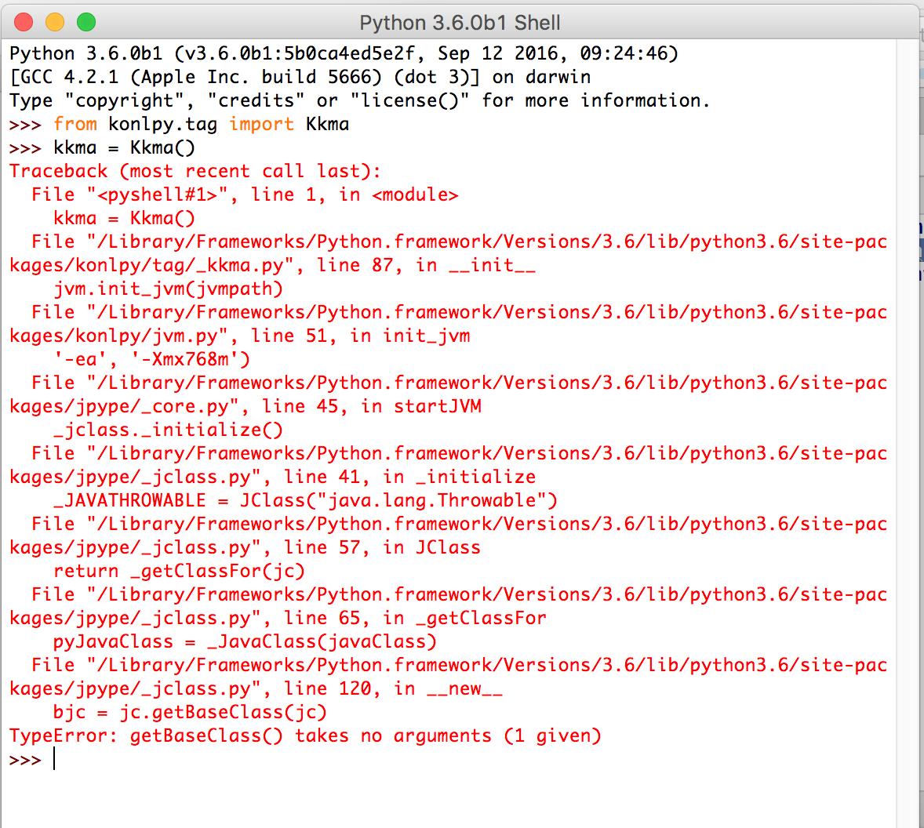Close the Python Shell window

pyautogui.click(x=22, y=23)
